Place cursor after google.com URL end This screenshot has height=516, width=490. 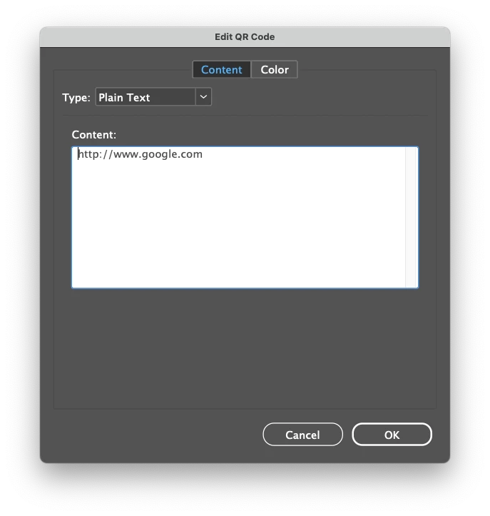203,154
